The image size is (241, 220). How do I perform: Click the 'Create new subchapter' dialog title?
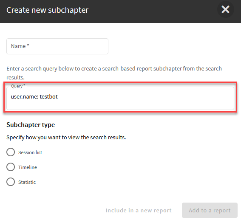coord(47,10)
